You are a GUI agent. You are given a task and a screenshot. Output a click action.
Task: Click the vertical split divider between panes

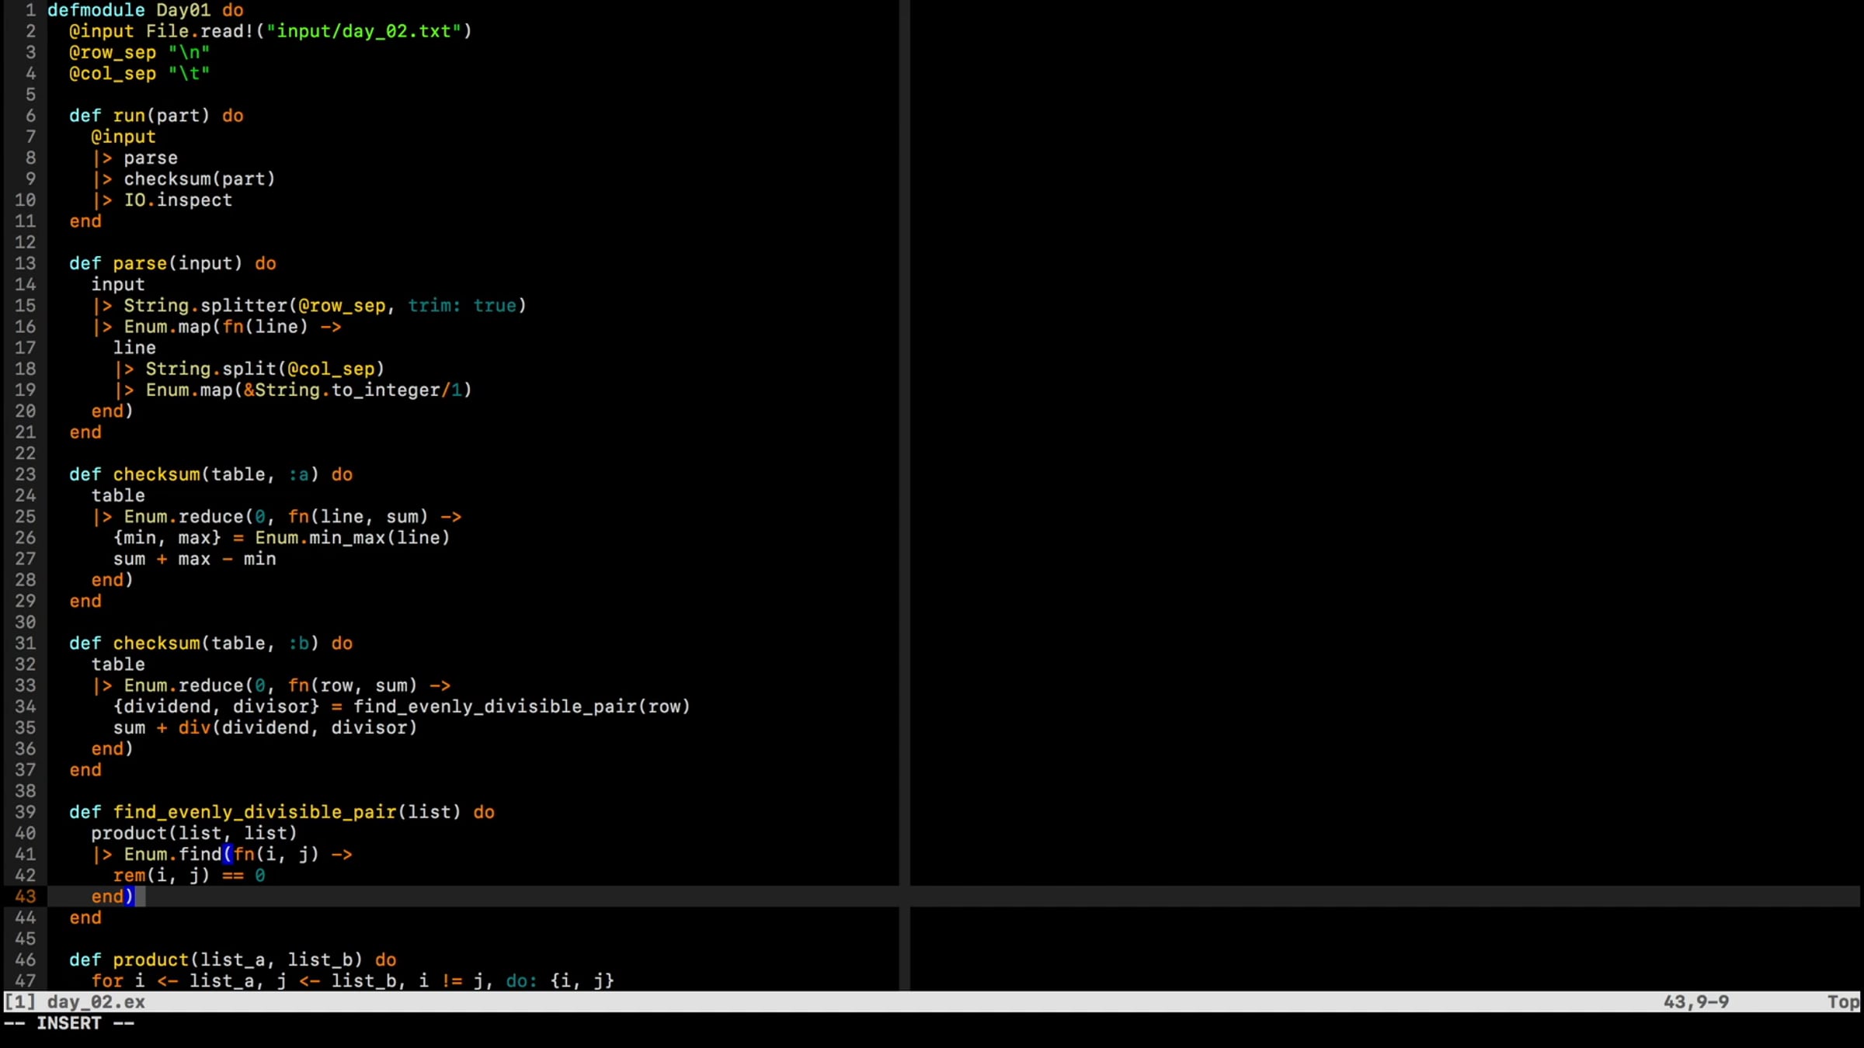[x=904, y=466]
